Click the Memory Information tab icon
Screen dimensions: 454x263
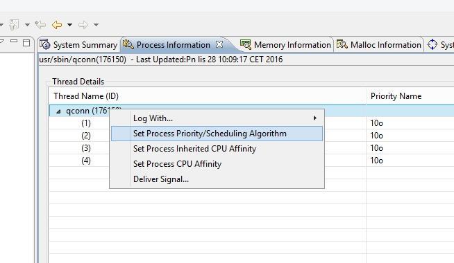click(x=246, y=44)
